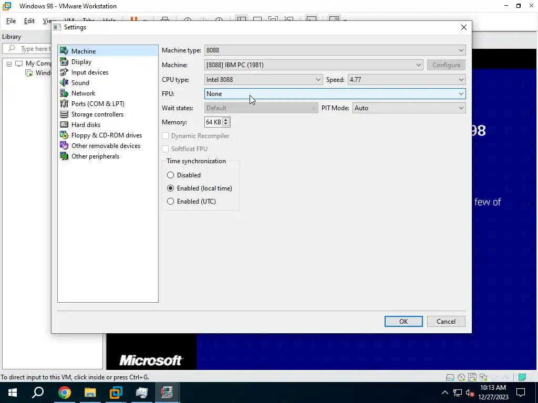This screenshot has width=538, height=403.
Task: Increase Memory with the up arrow
Action: 226,120
